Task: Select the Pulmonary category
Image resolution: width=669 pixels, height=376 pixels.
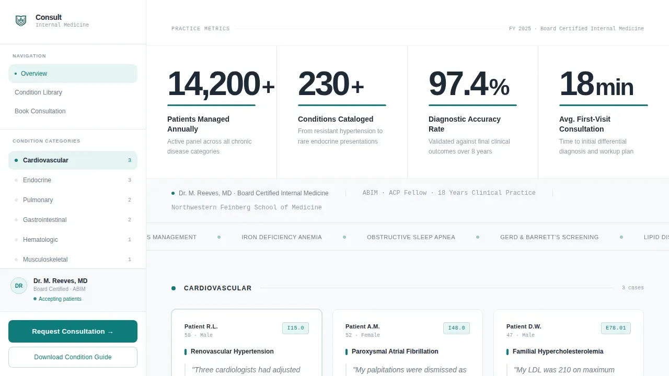Action: coord(73,200)
